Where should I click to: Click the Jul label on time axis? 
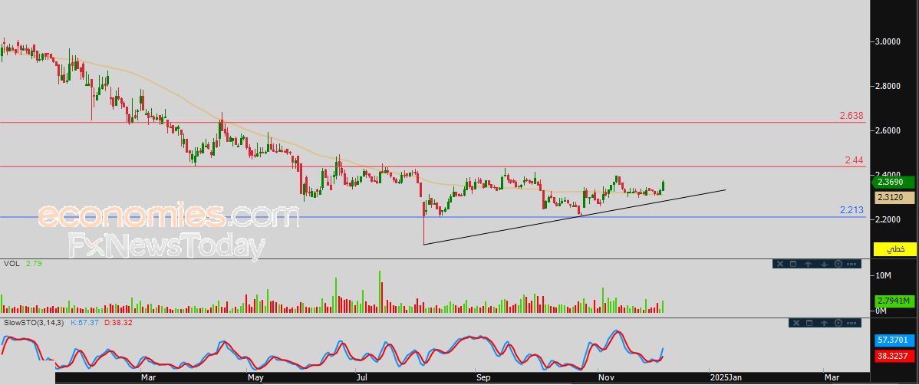tap(362, 378)
